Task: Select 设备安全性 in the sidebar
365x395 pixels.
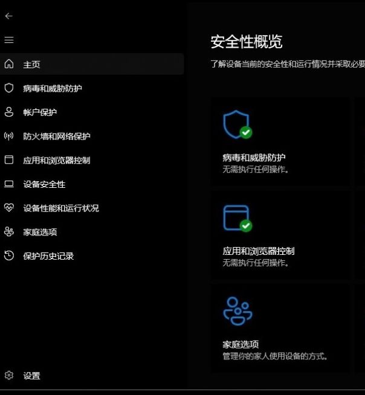Action: [44, 184]
